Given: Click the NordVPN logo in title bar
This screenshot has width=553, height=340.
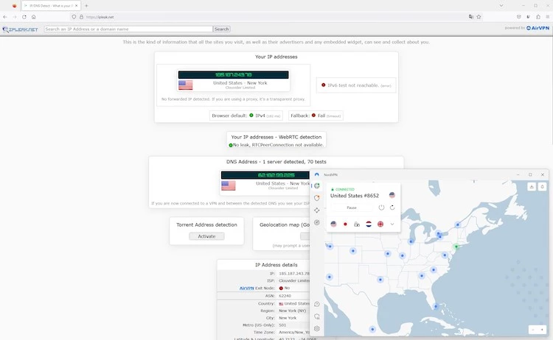Looking at the screenshot, I should click(317, 174).
